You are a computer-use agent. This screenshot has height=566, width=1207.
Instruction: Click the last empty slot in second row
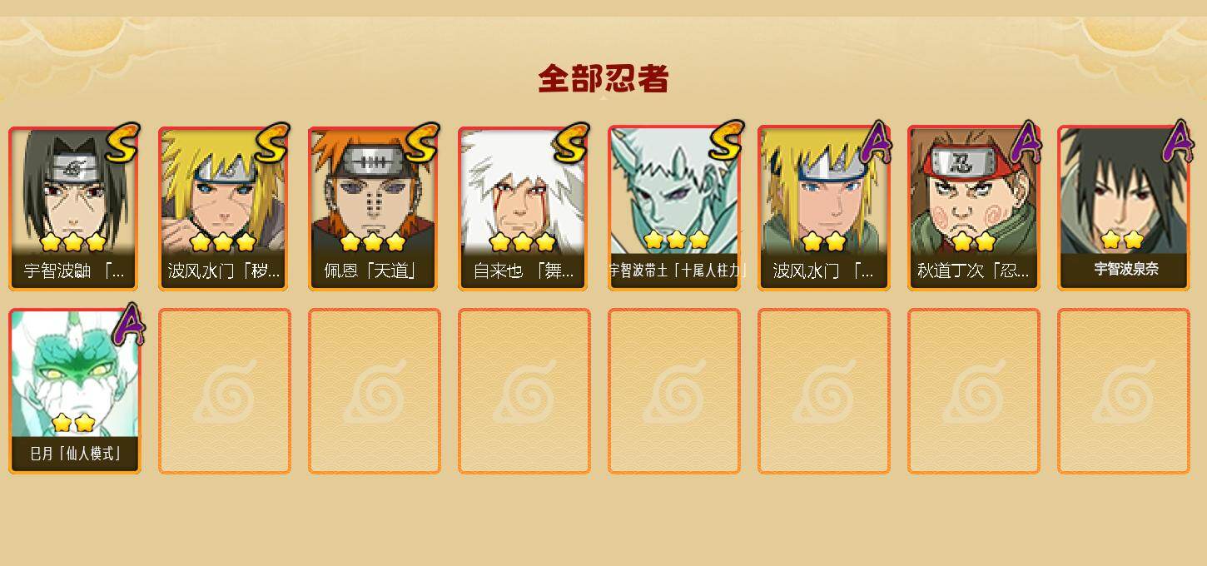click(x=1124, y=391)
